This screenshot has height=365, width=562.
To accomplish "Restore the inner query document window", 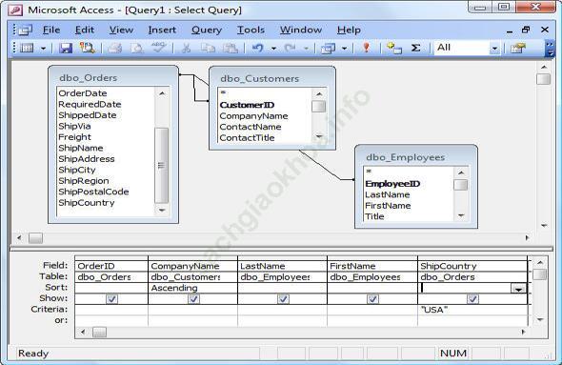I will click(x=526, y=30).
